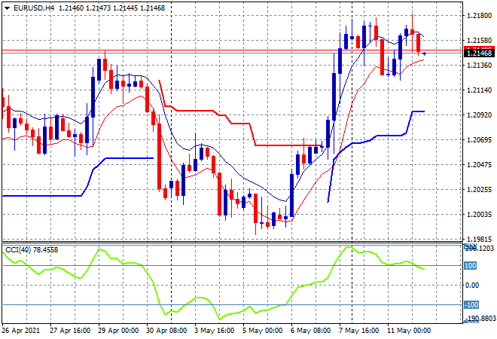The image size is (497, 339).
Task: Click the 7 May 16:00 time label
Action: click(358, 331)
